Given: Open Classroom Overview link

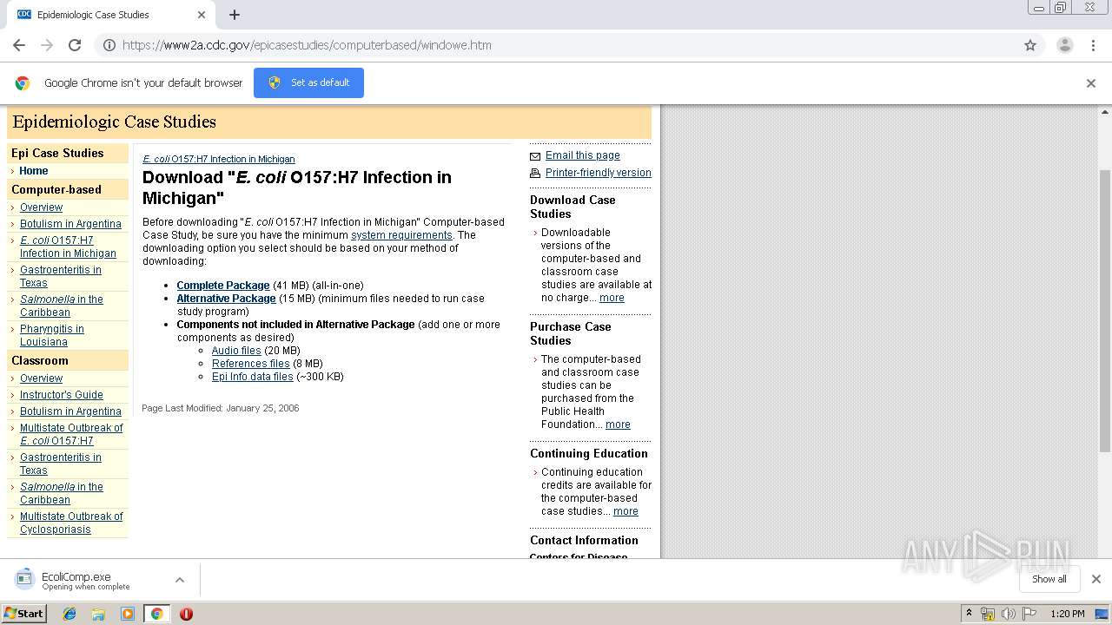Looking at the screenshot, I should [x=41, y=378].
